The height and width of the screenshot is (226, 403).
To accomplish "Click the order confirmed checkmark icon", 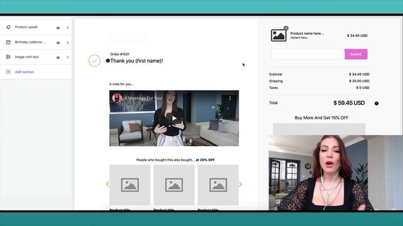I will pyautogui.click(x=94, y=61).
